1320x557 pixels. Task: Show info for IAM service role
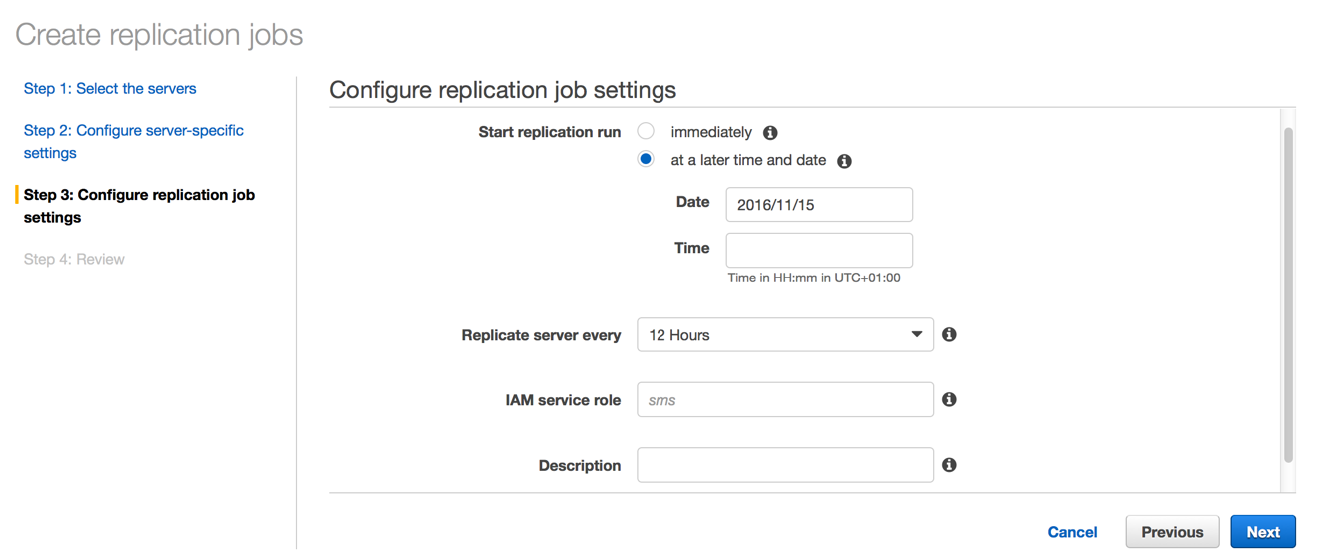(949, 400)
